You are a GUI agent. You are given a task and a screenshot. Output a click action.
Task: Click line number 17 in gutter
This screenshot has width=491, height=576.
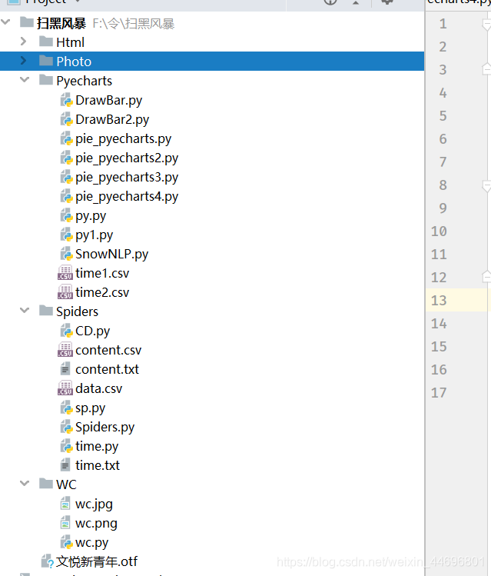(x=439, y=392)
